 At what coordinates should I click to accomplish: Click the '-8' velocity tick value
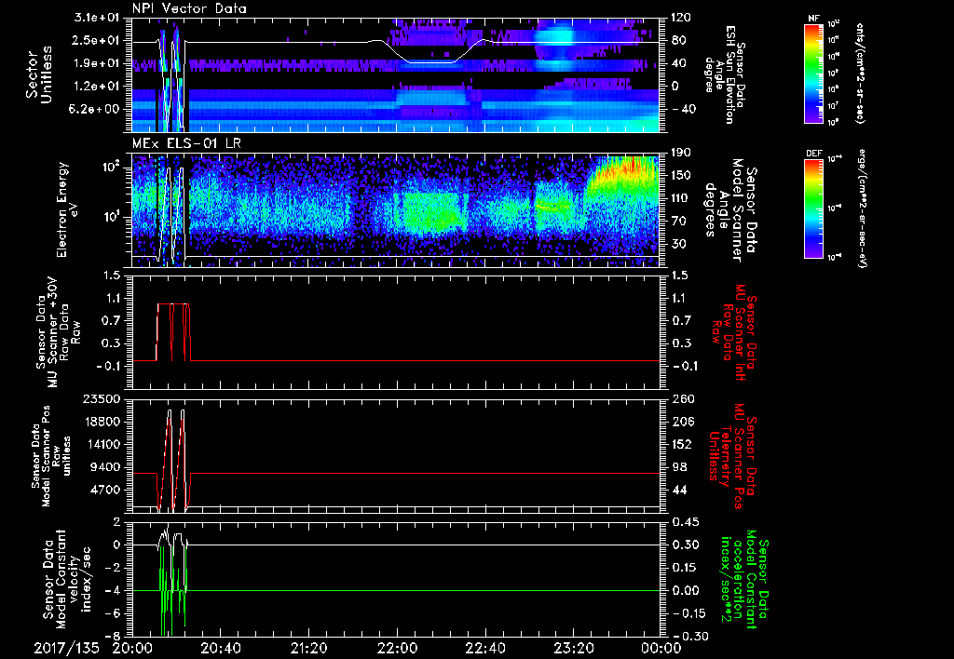(114, 636)
